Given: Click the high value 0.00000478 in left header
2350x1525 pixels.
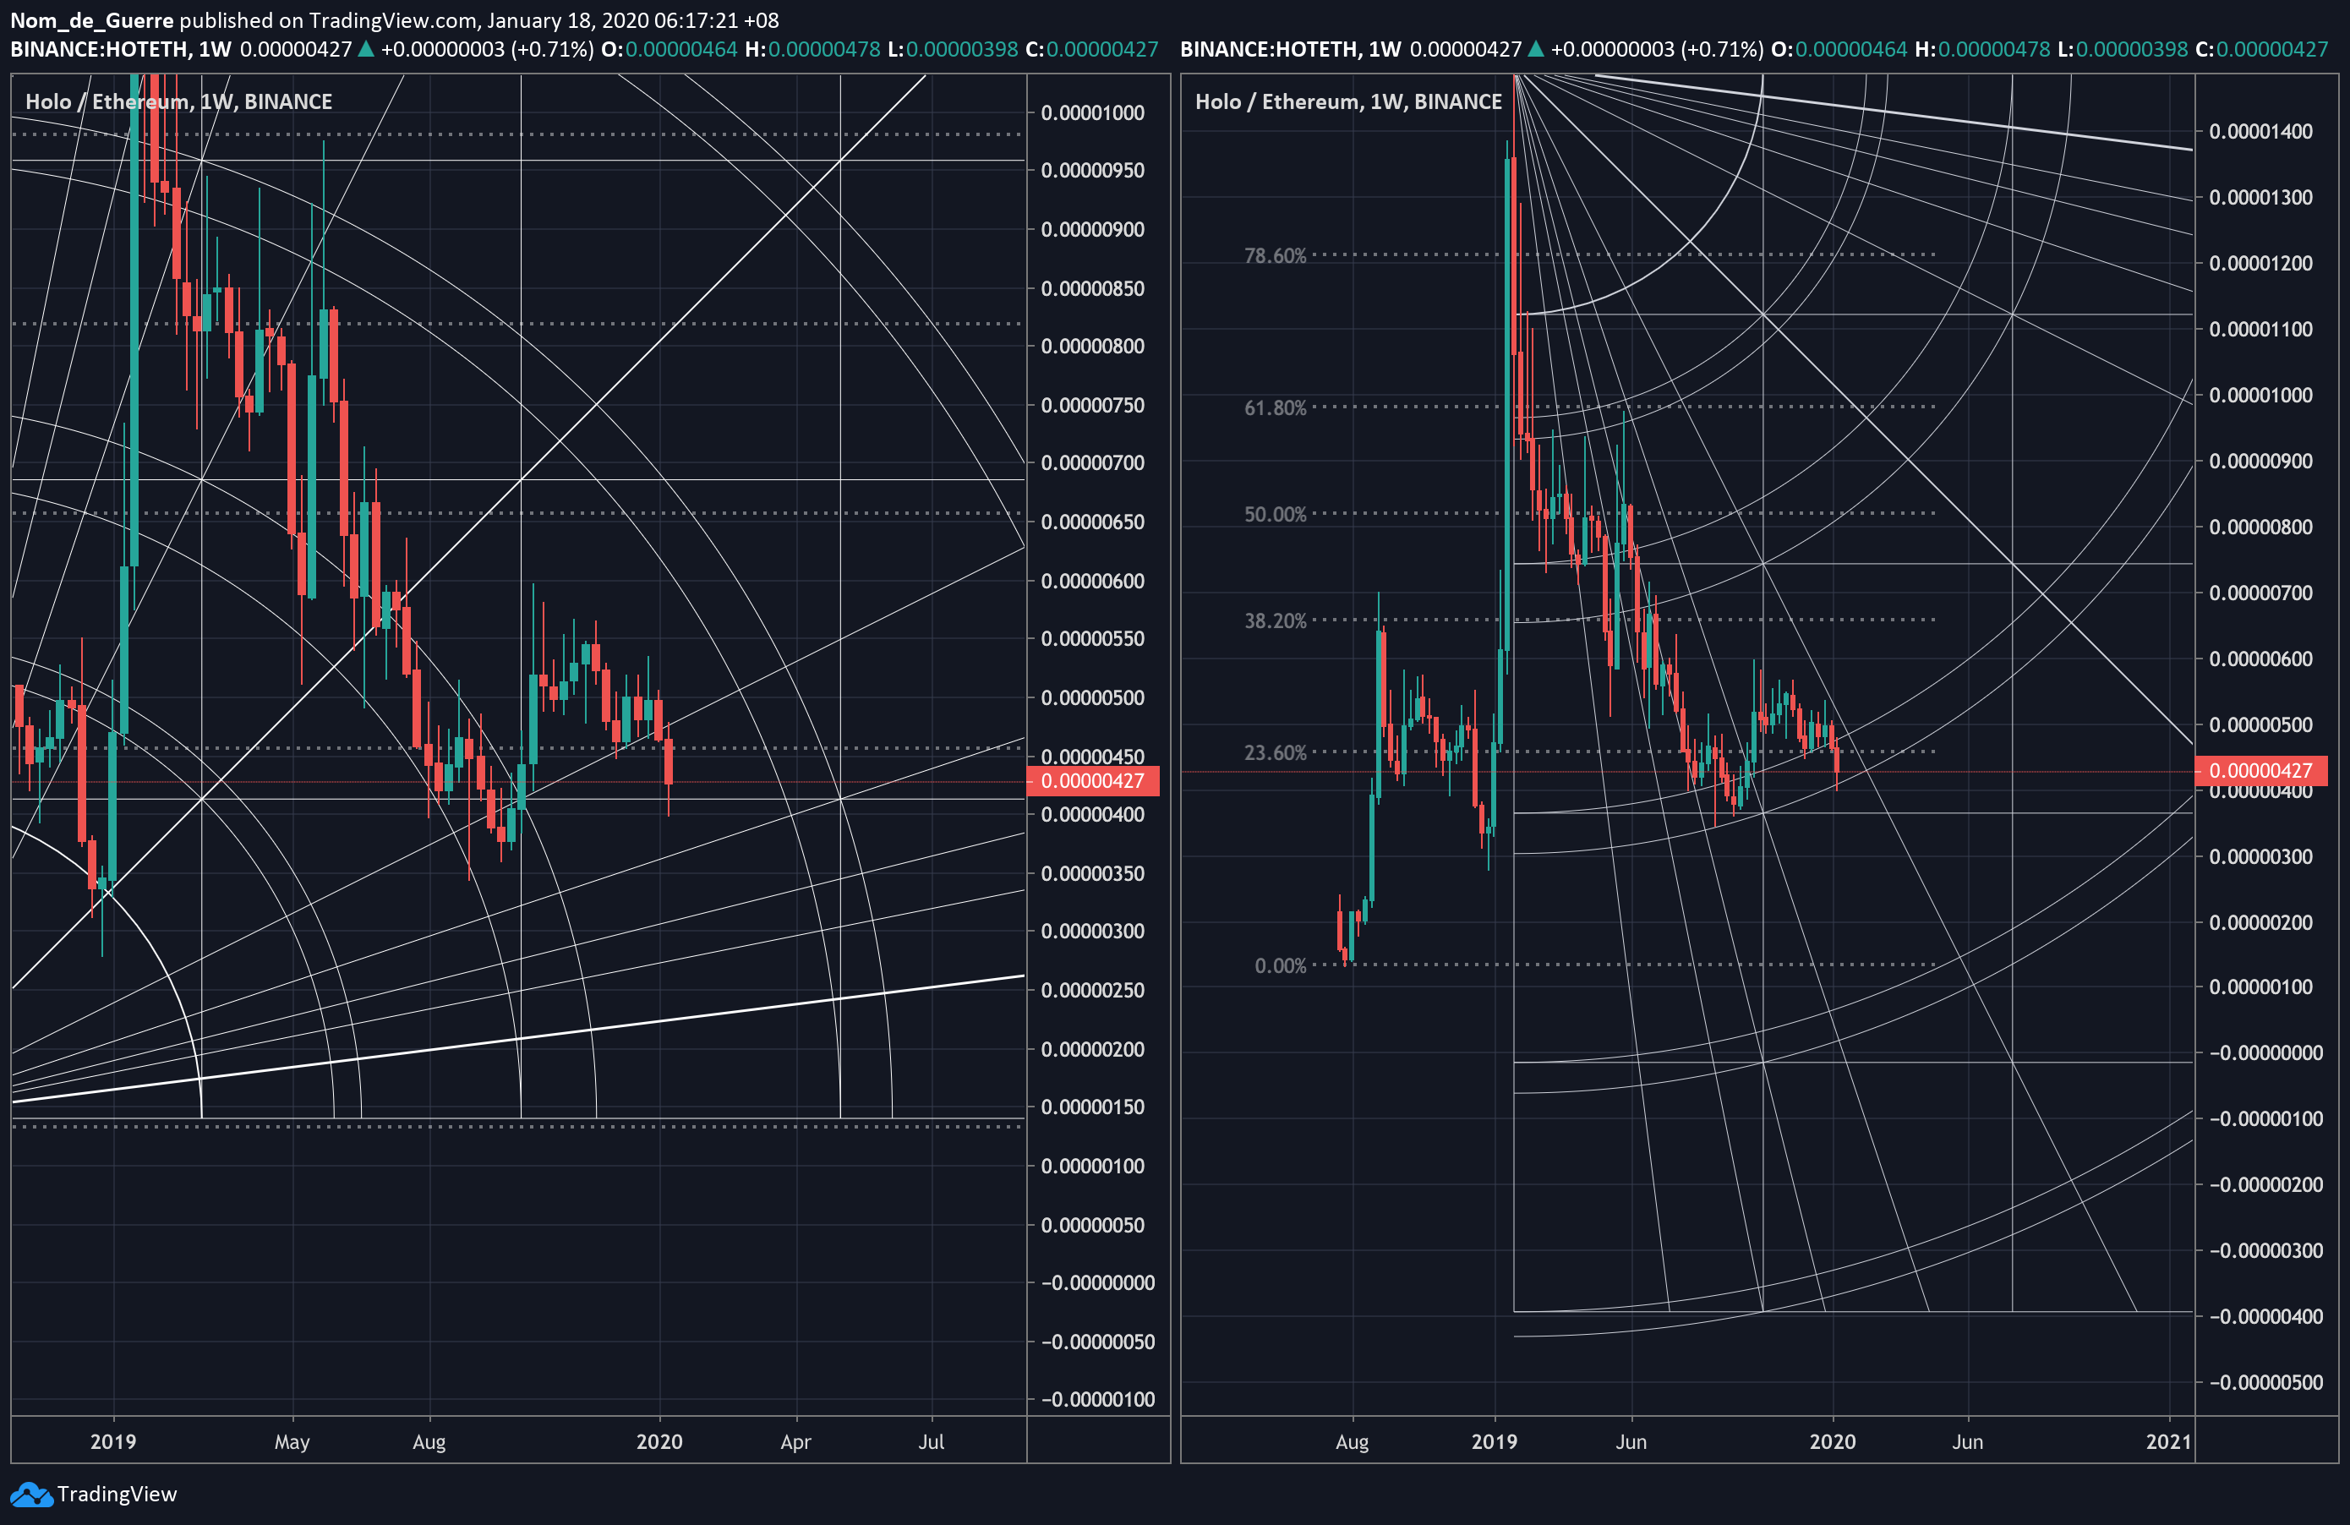Looking at the screenshot, I should point(824,49).
